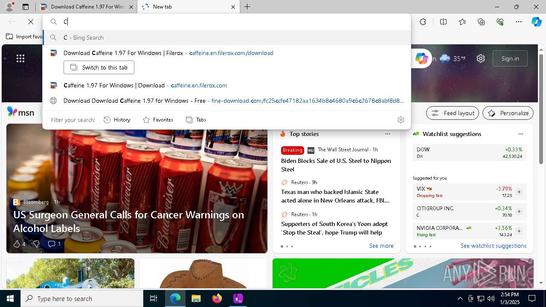Launch Firefox from taskbar
Viewport: 546px width, 307px height.
click(x=217, y=298)
